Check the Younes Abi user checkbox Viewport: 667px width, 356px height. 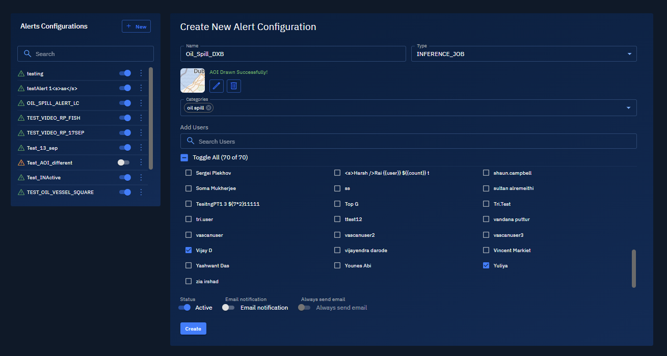tap(337, 265)
